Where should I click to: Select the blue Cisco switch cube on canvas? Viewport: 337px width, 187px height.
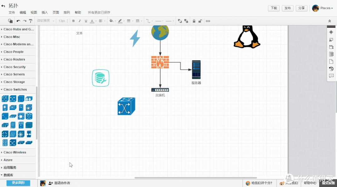coord(126,106)
